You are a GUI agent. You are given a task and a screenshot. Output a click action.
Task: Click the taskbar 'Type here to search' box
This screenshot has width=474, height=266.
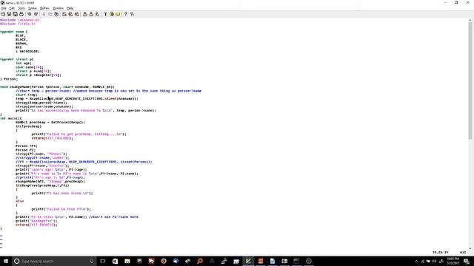click(x=54, y=261)
